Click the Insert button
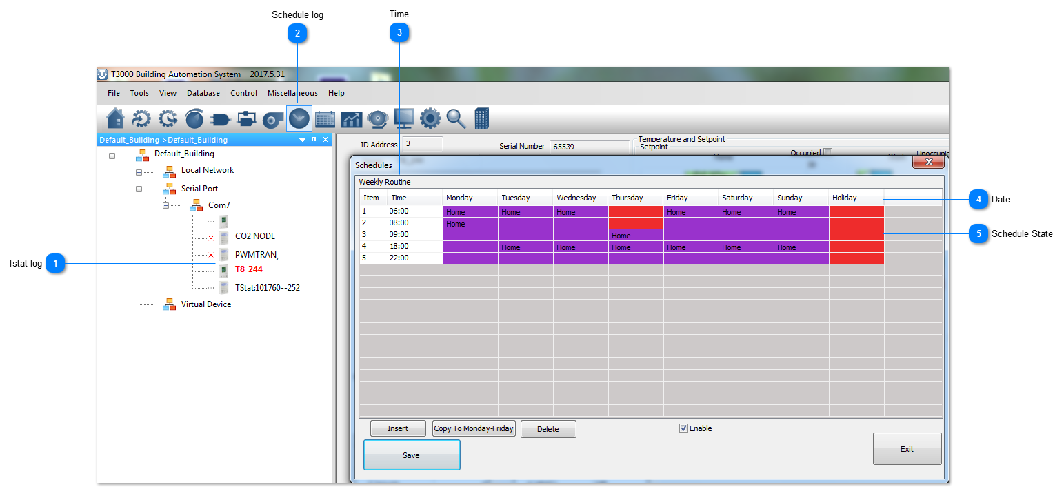Image resolution: width=1064 pixels, height=489 pixels. (398, 428)
